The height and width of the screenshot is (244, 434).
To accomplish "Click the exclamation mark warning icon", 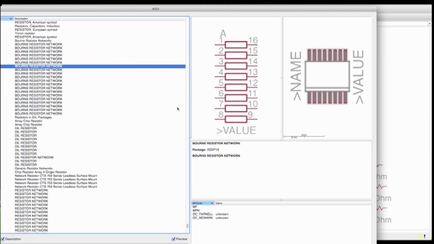I will [x=424, y=237].
